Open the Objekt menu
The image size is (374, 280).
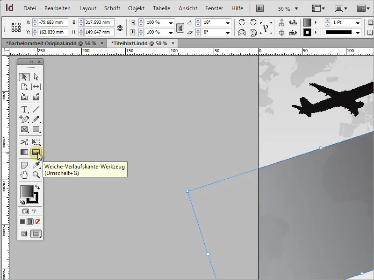coord(136,8)
